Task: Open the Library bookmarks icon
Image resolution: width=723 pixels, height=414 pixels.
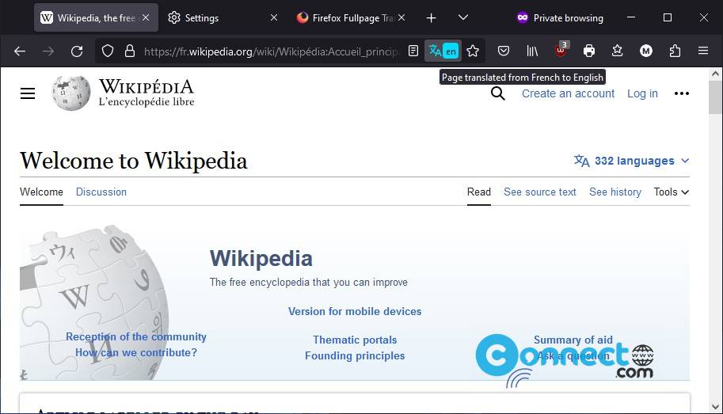Action: [x=532, y=51]
